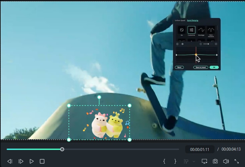Click the greyed-out insert to timeline icon
Image resolution: width=245 pixels, height=167 pixels.
click(186, 161)
